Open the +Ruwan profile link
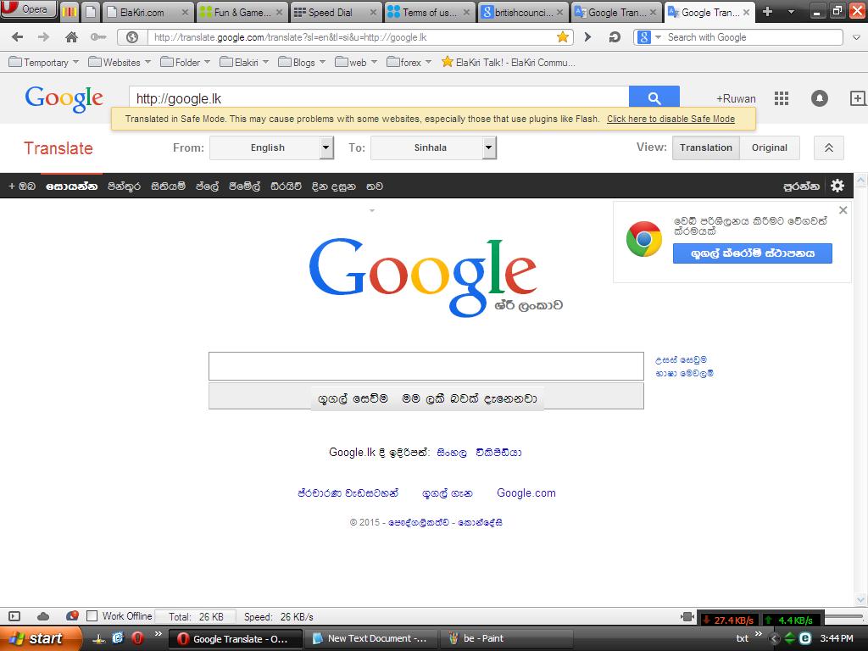The height and width of the screenshot is (651, 868). tap(736, 98)
